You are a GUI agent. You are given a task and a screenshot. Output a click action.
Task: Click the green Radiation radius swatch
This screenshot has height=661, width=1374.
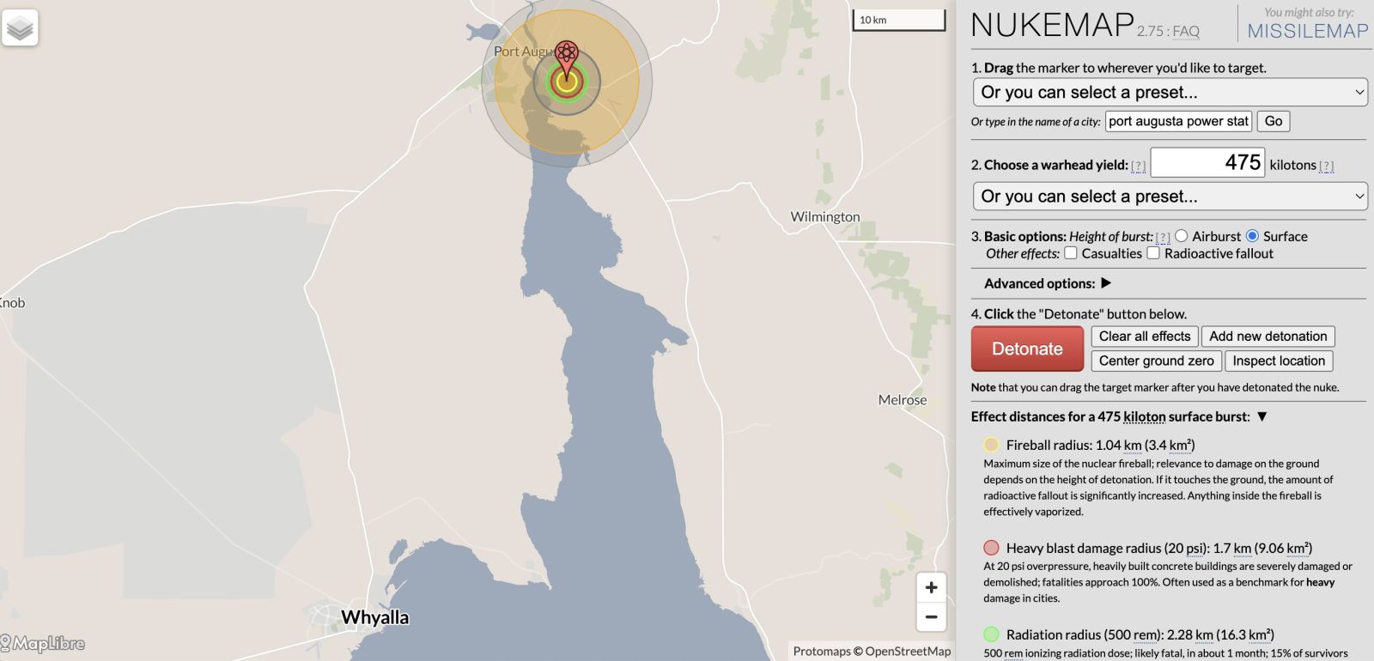click(991, 634)
